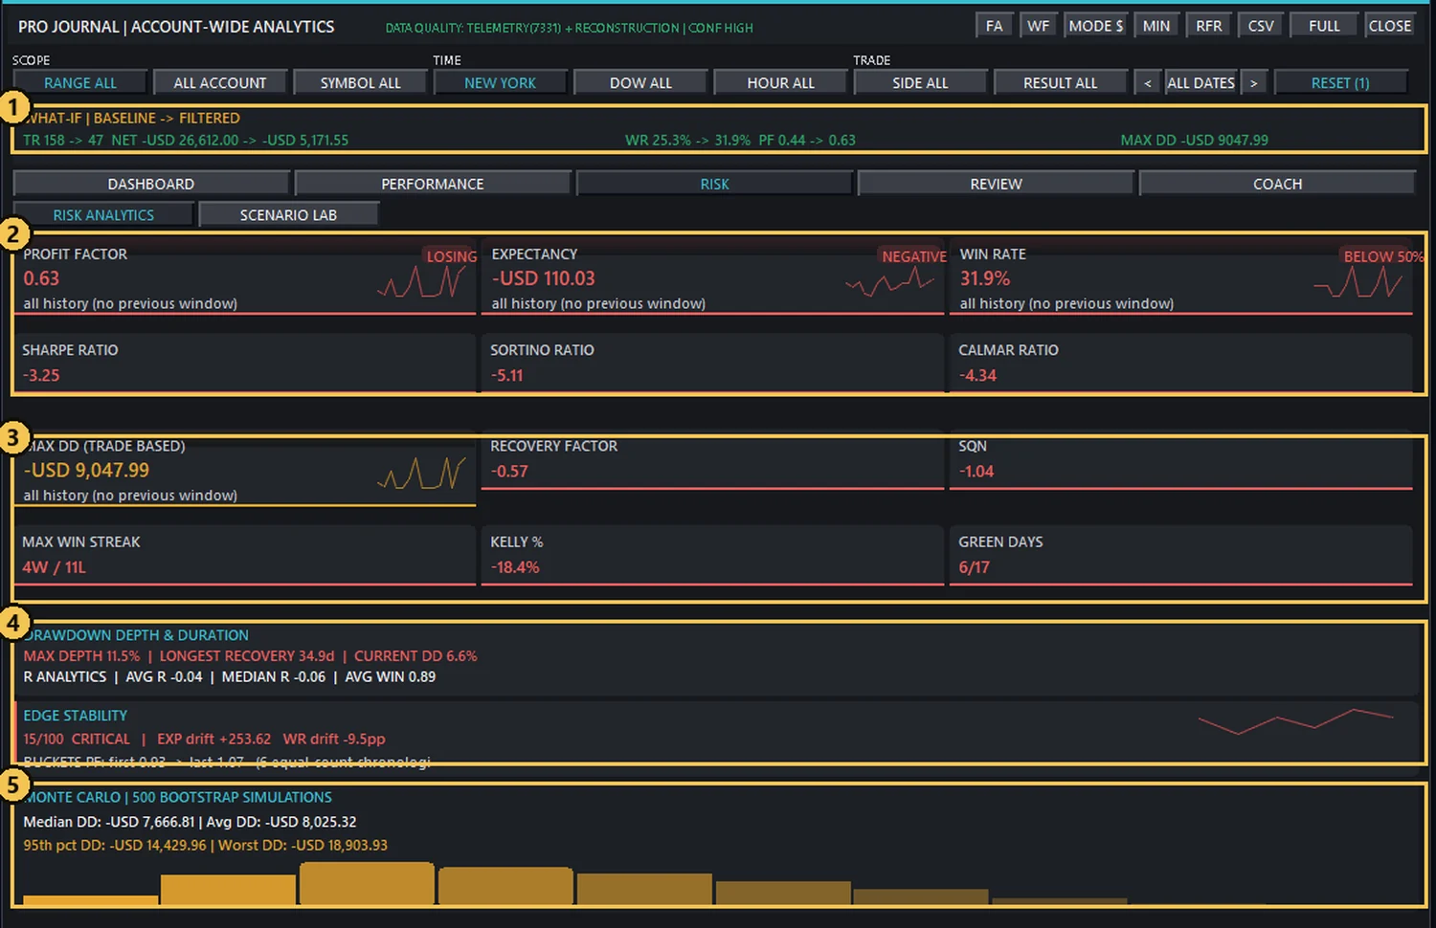This screenshot has width=1436, height=928.
Task: Click the ALL DATES selector
Action: (1200, 83)
